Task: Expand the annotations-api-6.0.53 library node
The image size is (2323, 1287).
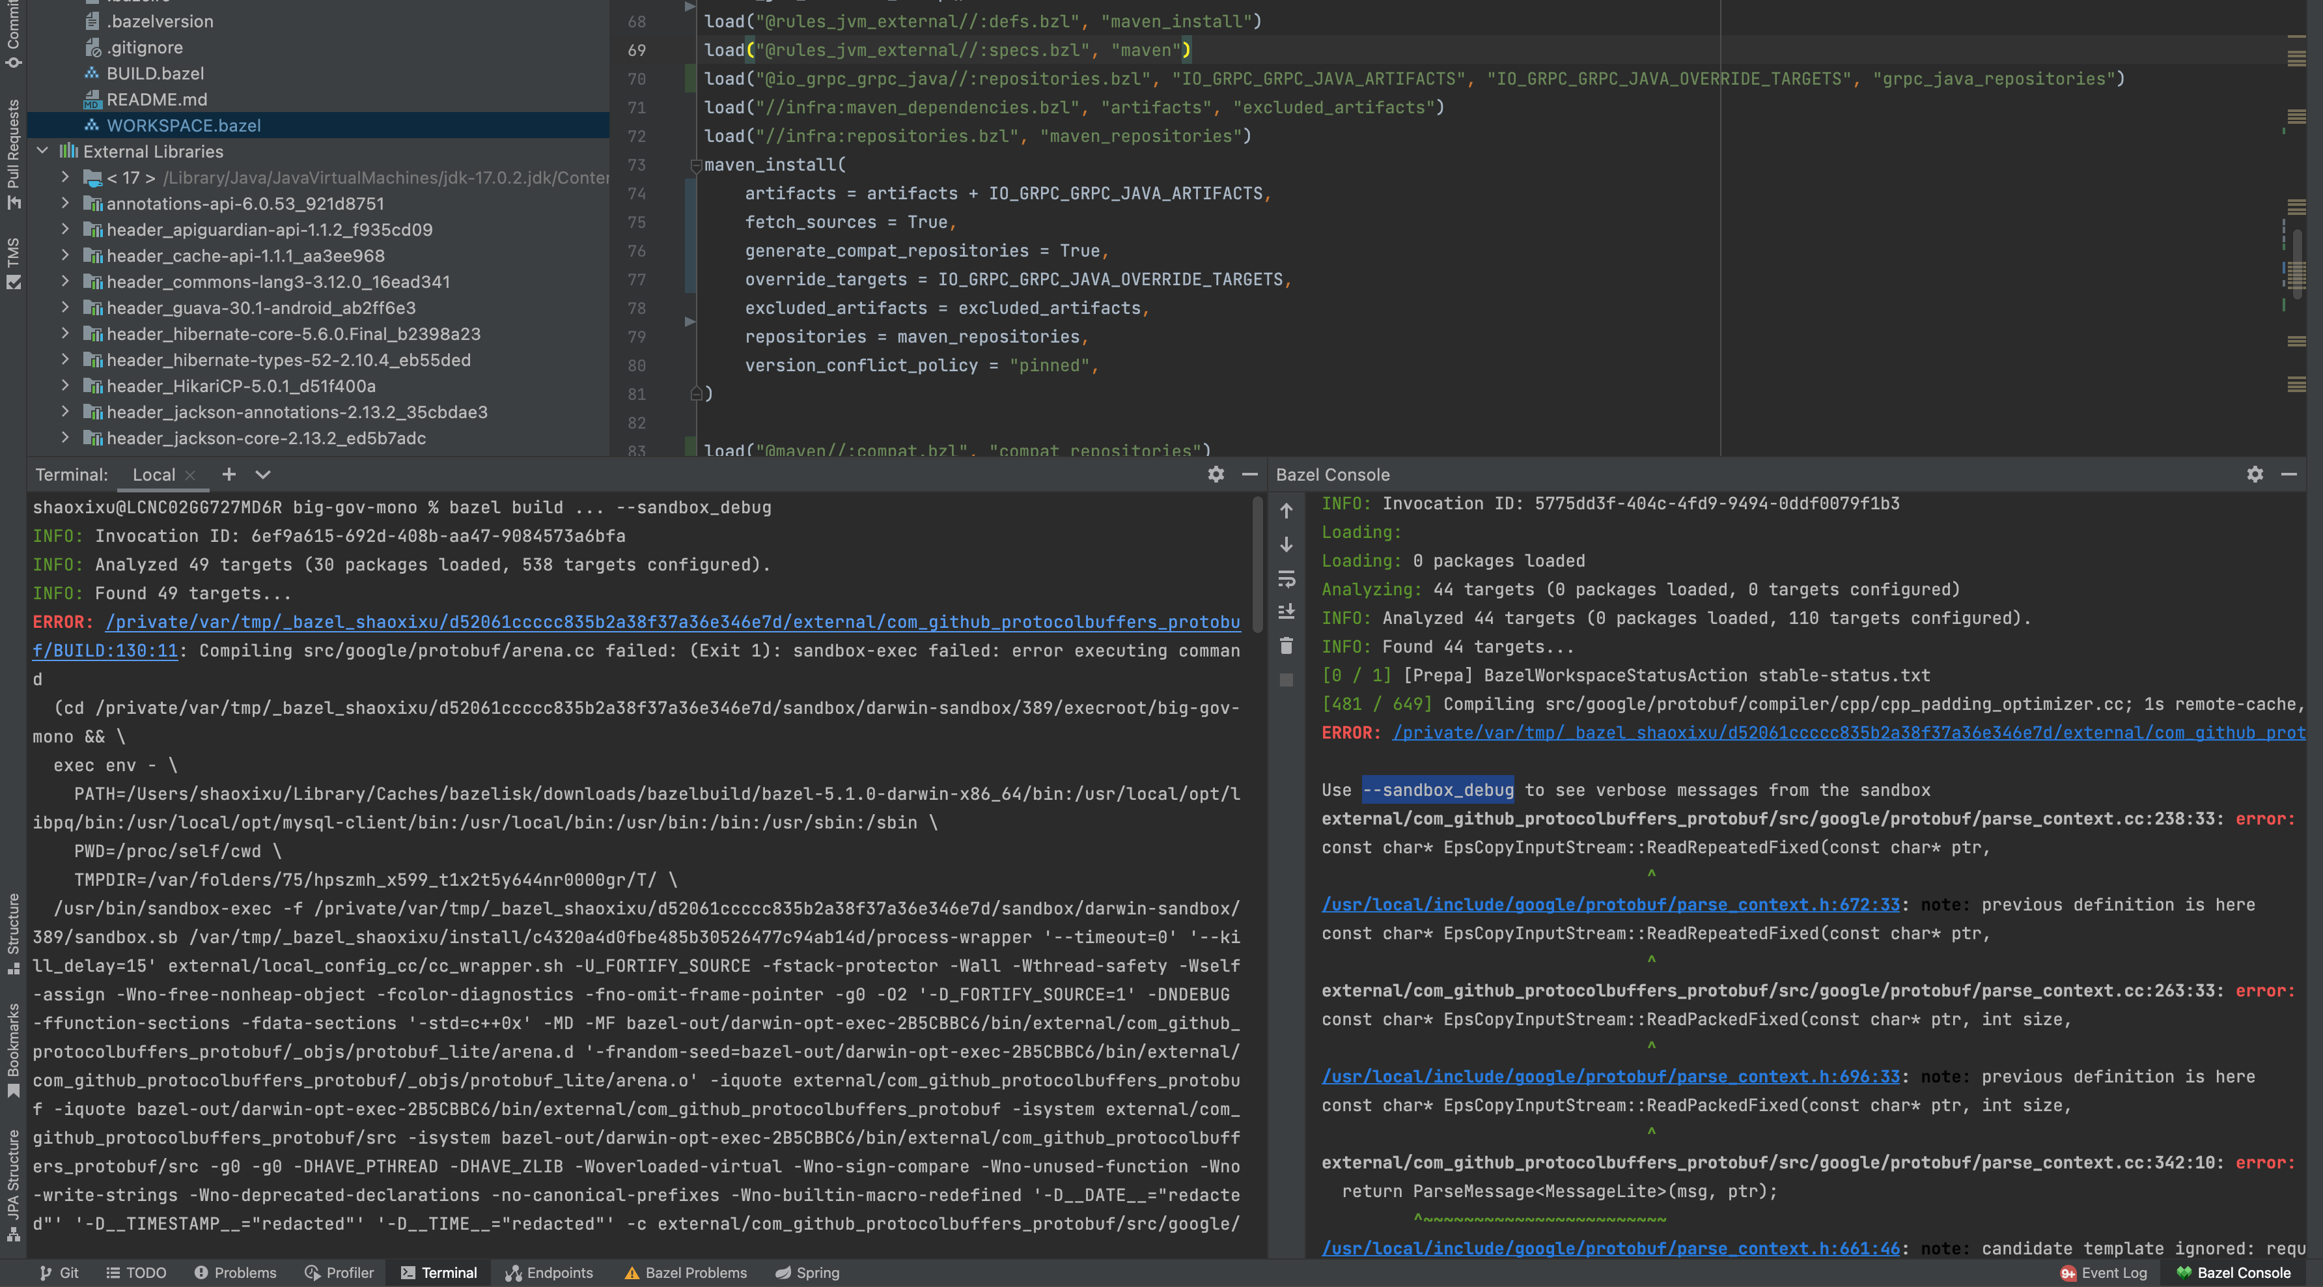Action: [x=65, y=204]
